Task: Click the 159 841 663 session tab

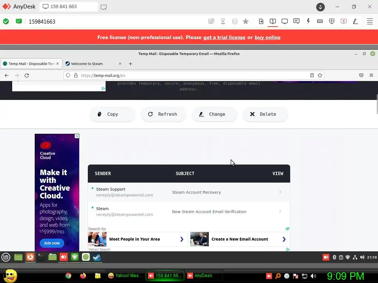Action: pos(68,7)
